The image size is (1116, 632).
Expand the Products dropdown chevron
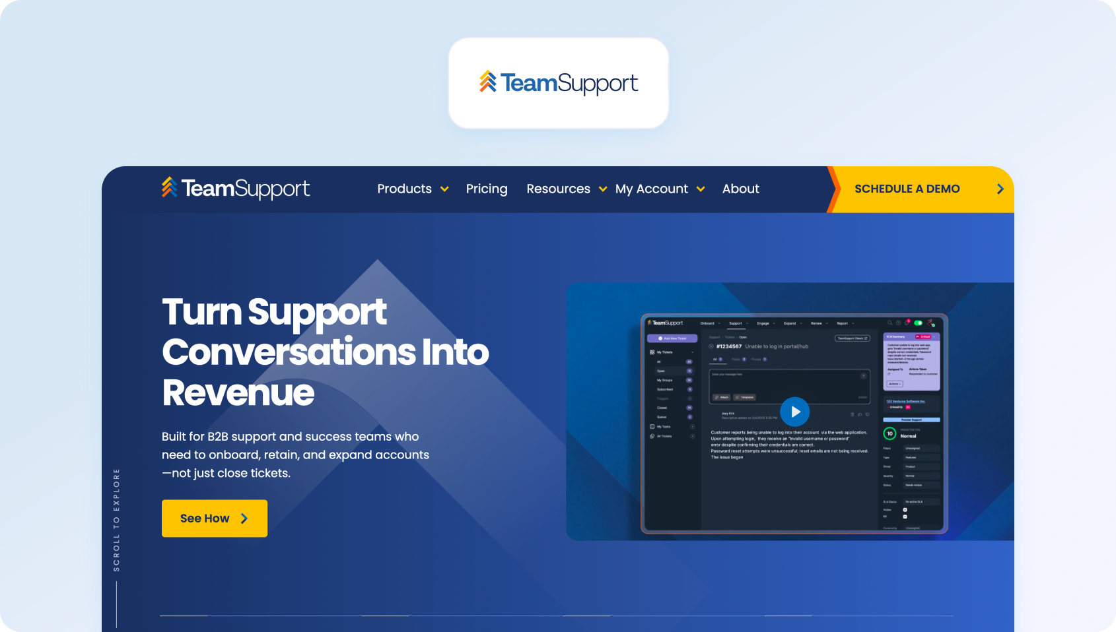tap(444, 189)
